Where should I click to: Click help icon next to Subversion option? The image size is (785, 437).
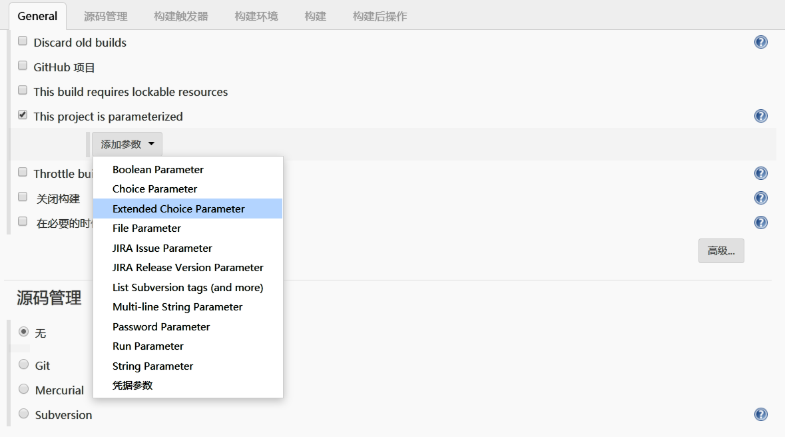tap(761, 414)
